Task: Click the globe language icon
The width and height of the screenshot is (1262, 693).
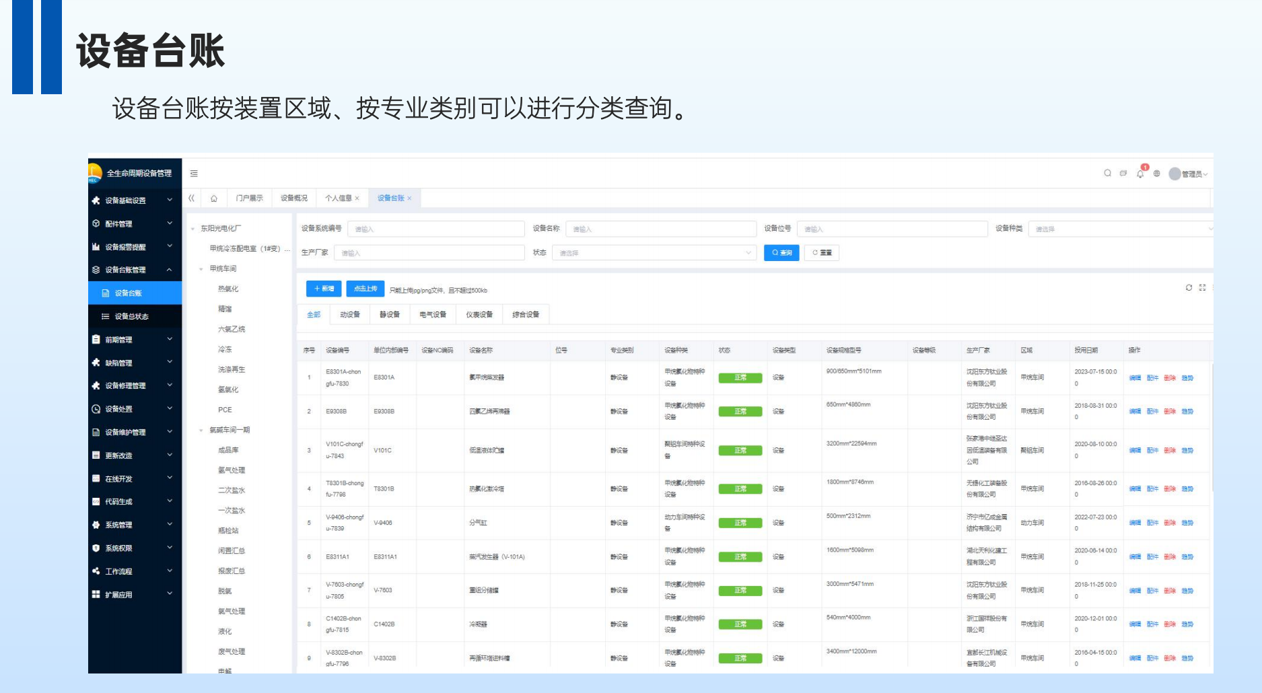Action: click(x=1156, y=174)
